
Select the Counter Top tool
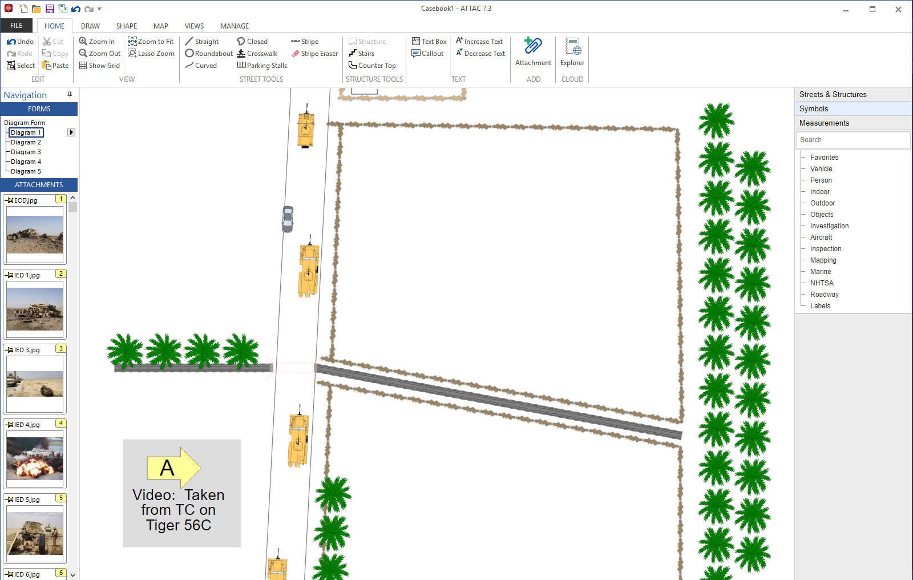(372, 65)
